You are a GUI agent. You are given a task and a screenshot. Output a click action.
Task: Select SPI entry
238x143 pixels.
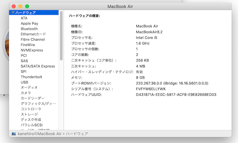[x=23, y=71]
